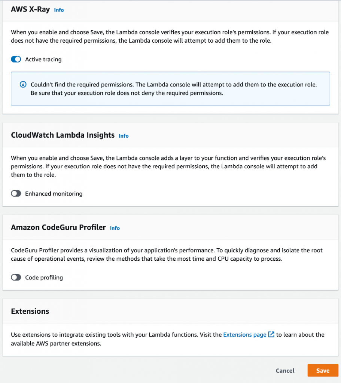
Task: Click the Enhanced monitoring label text
Action: [54, 193]
